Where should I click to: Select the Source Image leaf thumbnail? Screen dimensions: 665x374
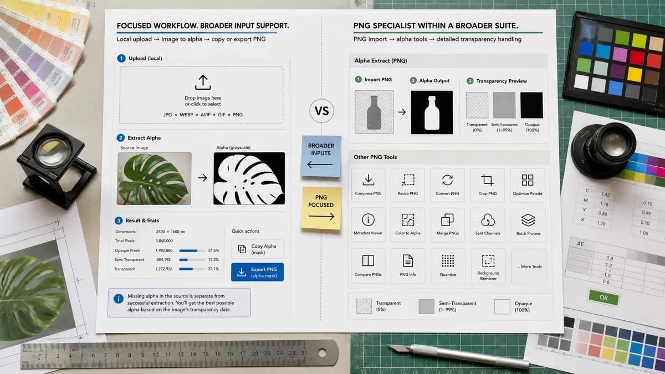[x=154, y=178]
